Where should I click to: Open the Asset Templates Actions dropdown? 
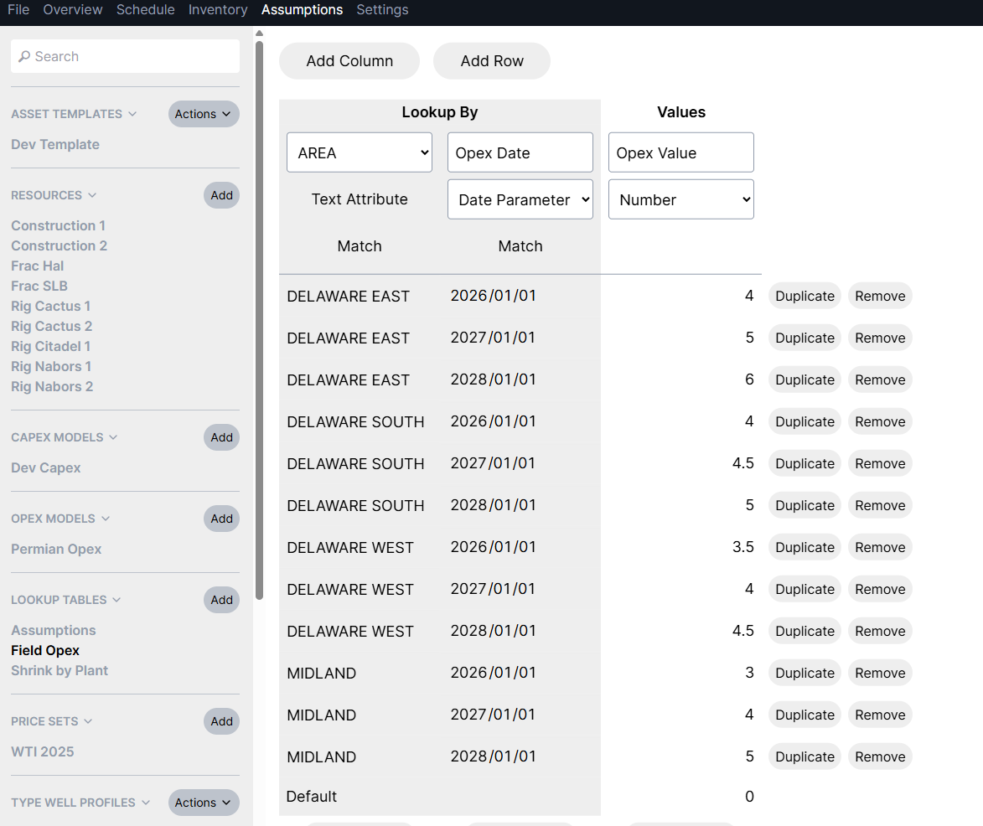(x=204, y=114)
